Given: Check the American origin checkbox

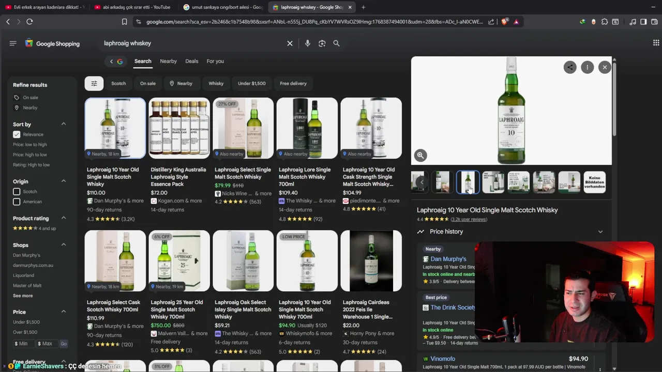Looking at the screenshot, I should (17, 202).
